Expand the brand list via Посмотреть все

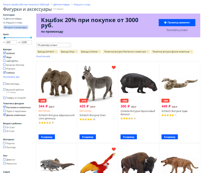pos(11,77)
